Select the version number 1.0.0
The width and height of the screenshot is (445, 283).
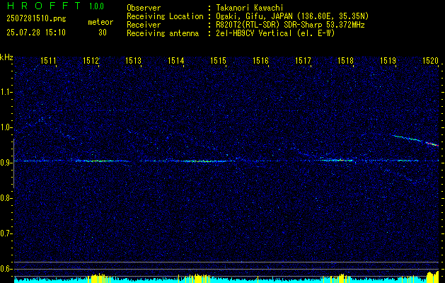[x=96, y=6]
